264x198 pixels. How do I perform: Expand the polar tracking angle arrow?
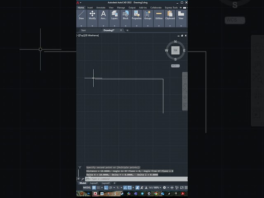114,188
